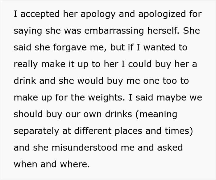
Task: Click the word "apology"
Action: [98, 14]
